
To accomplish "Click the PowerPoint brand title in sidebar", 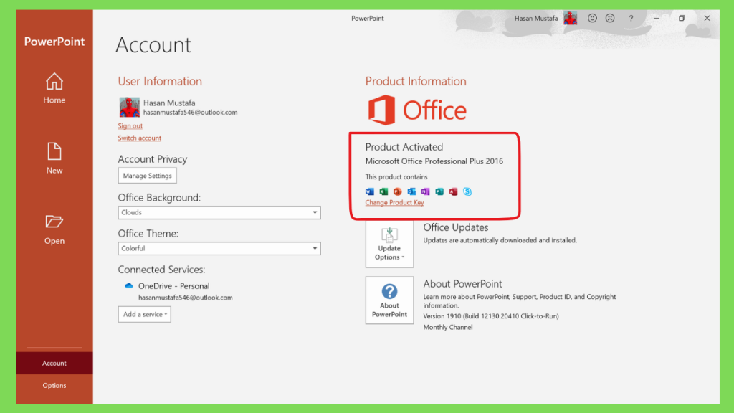I will [x=54, y=42].
